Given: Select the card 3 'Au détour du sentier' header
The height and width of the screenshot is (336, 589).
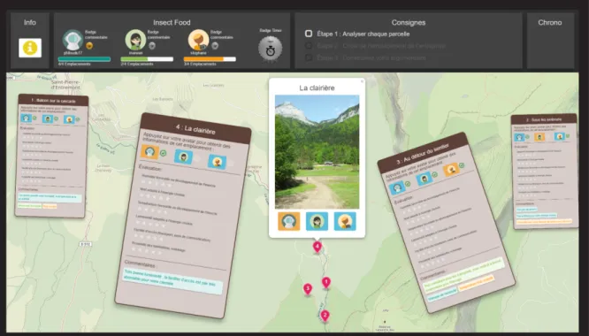Looking at the screenshot, I should click(422, 154).
